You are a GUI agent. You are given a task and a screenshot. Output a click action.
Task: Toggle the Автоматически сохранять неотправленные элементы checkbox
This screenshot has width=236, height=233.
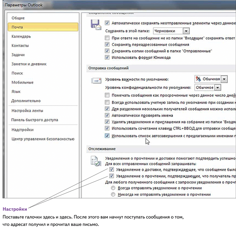[107, 23]
